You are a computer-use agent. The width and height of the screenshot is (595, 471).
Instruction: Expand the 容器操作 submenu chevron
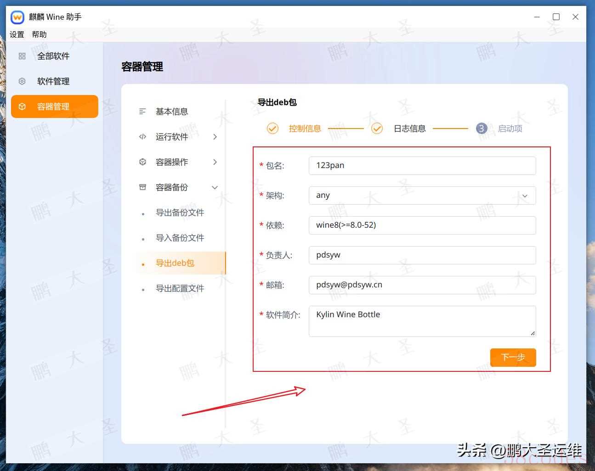click(215, 162)
